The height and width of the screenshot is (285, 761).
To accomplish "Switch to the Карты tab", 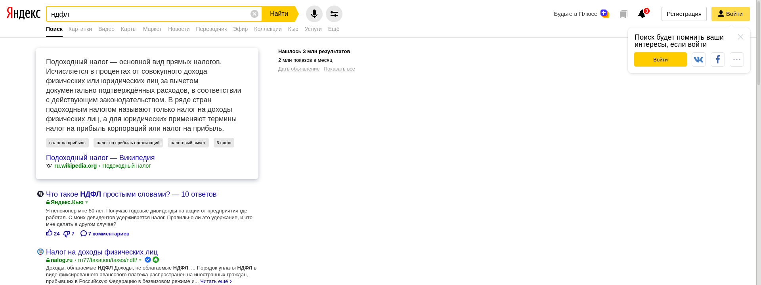I will 129,29.
